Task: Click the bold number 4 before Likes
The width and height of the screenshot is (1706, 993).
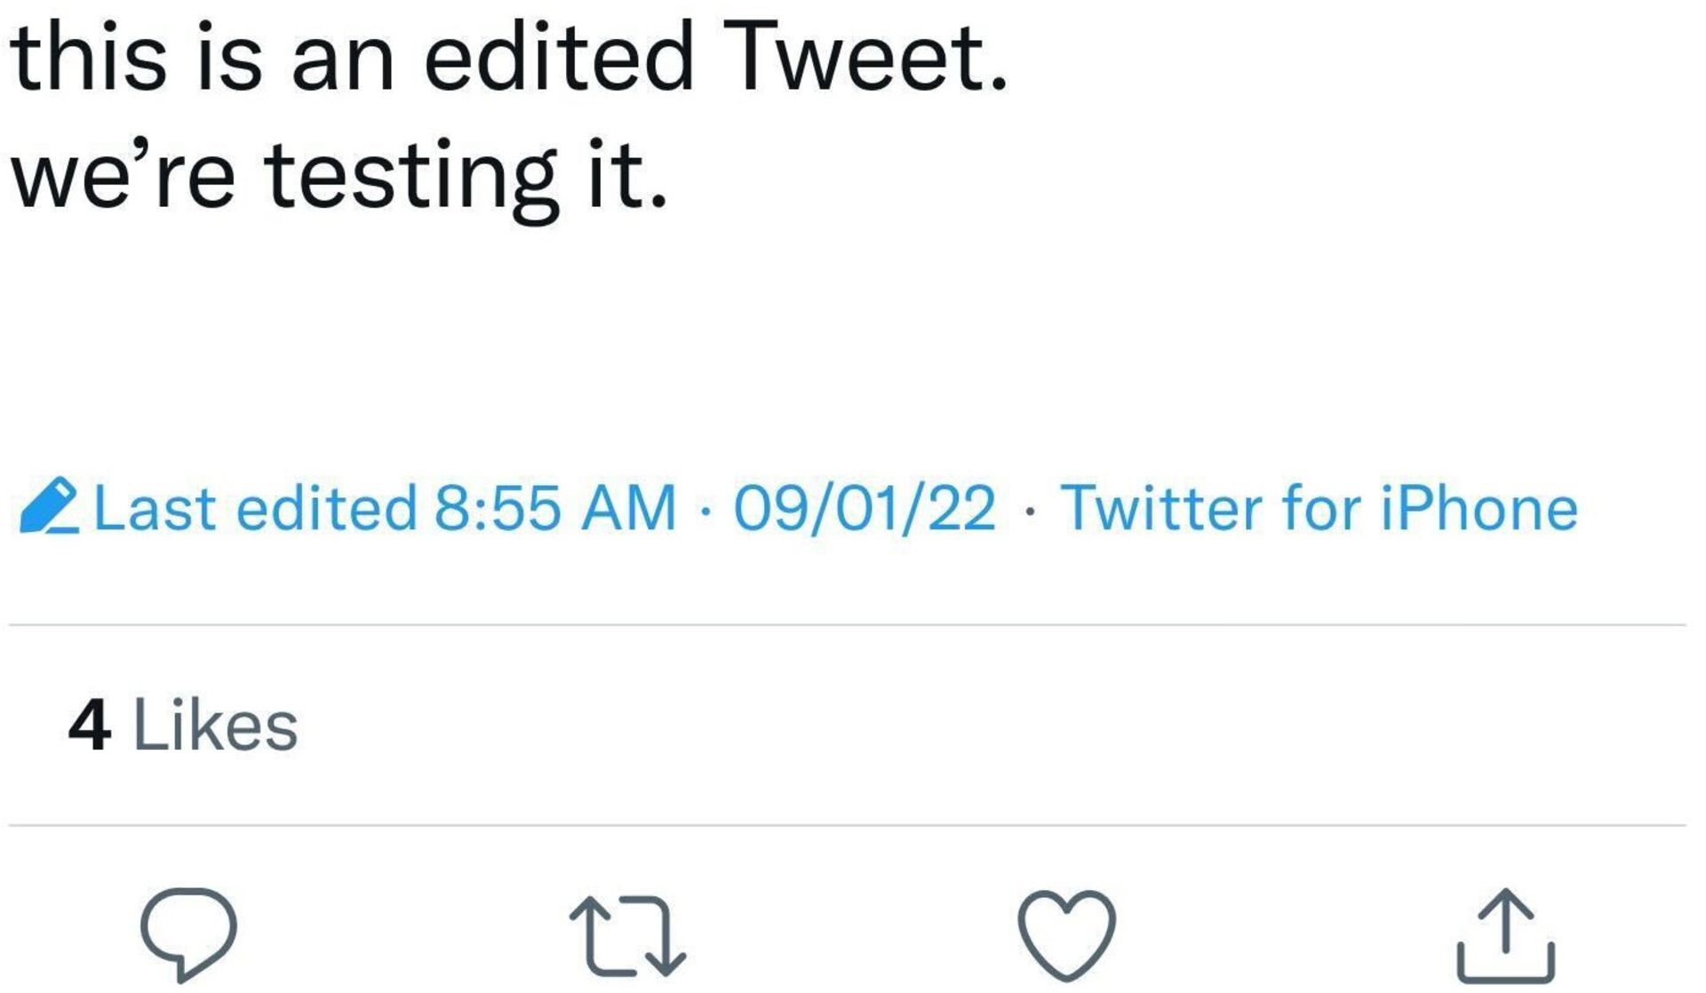Action: 90,726
